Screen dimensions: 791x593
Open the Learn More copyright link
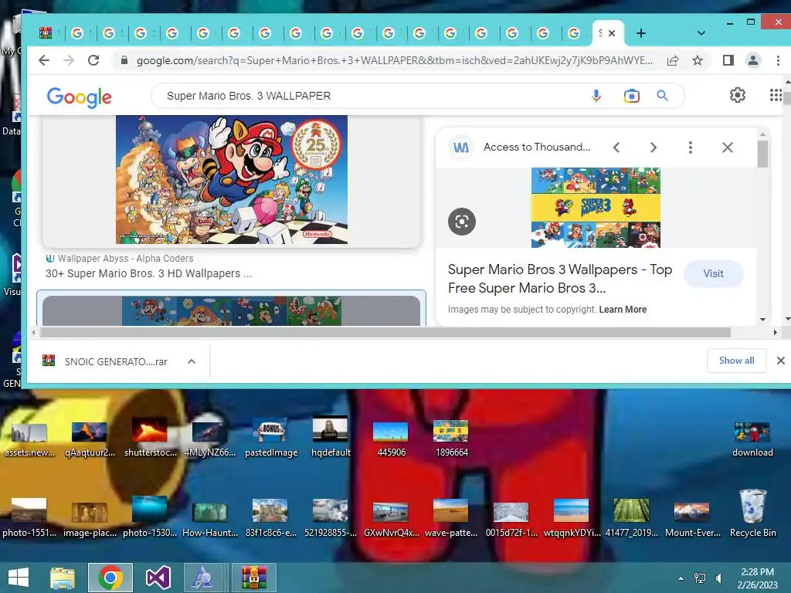[x=623, y=310]
